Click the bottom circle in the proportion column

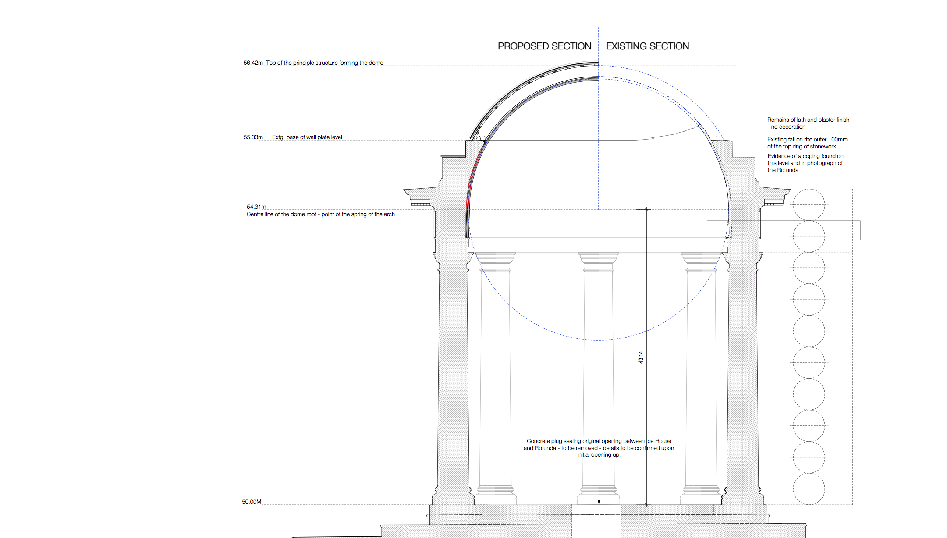[x=809, y=489]
